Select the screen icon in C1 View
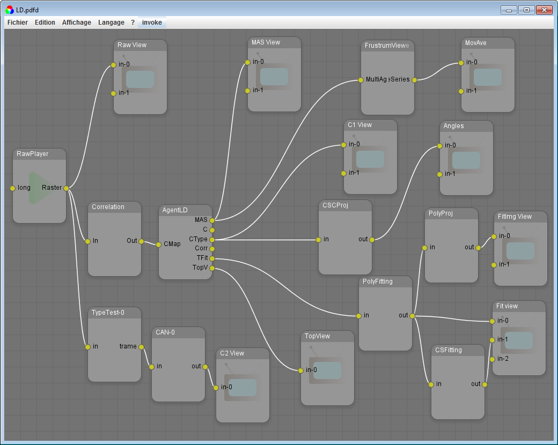The width and height of the screenshot is (558, 445). point(370,159)
